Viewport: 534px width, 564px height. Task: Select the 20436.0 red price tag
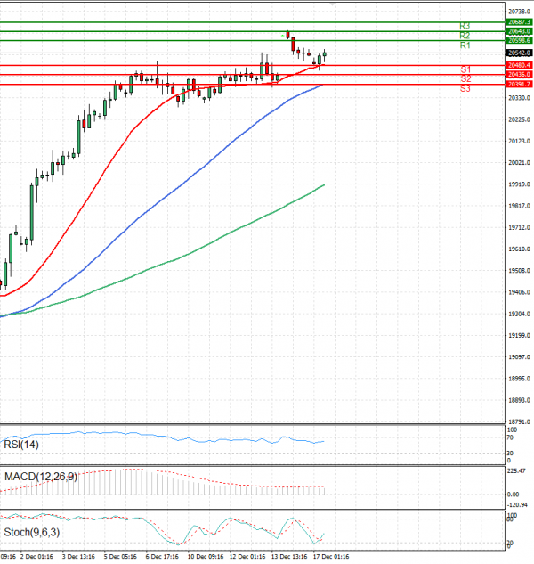519,75
